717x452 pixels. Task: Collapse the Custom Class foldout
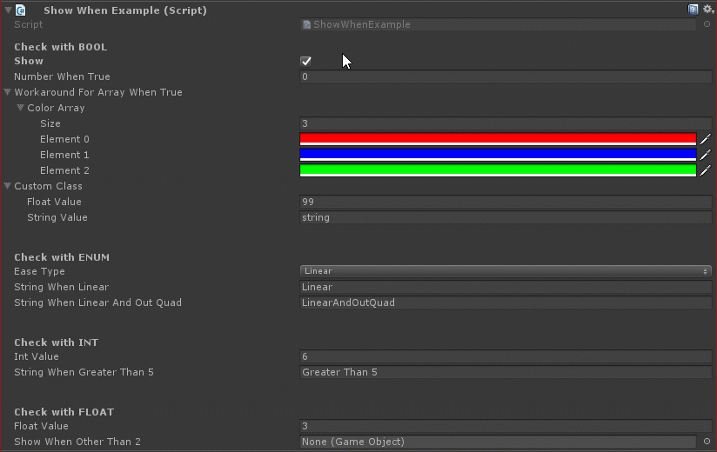tap(7, 186)
